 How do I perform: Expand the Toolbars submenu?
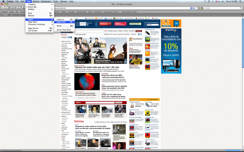[x=40, y=5]
